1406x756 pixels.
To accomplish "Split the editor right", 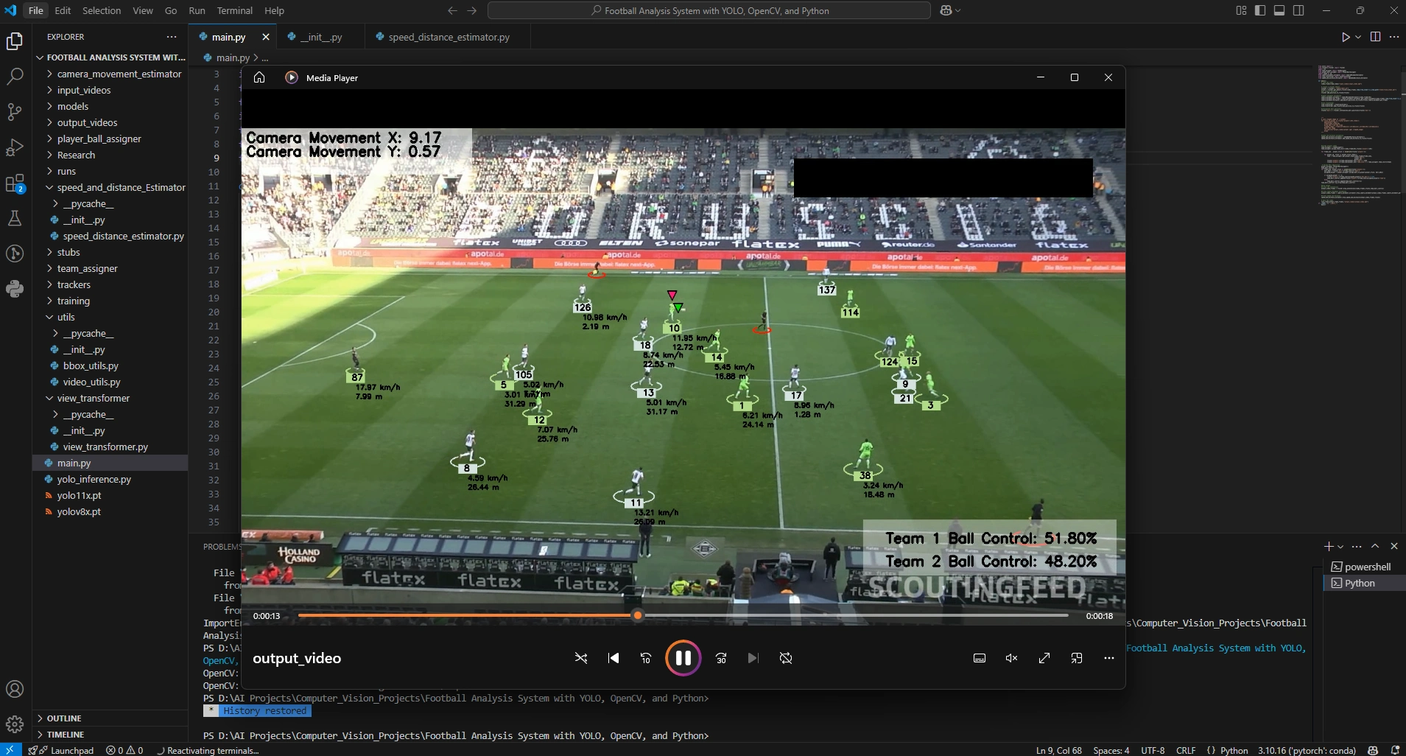I will (1375, 37).
